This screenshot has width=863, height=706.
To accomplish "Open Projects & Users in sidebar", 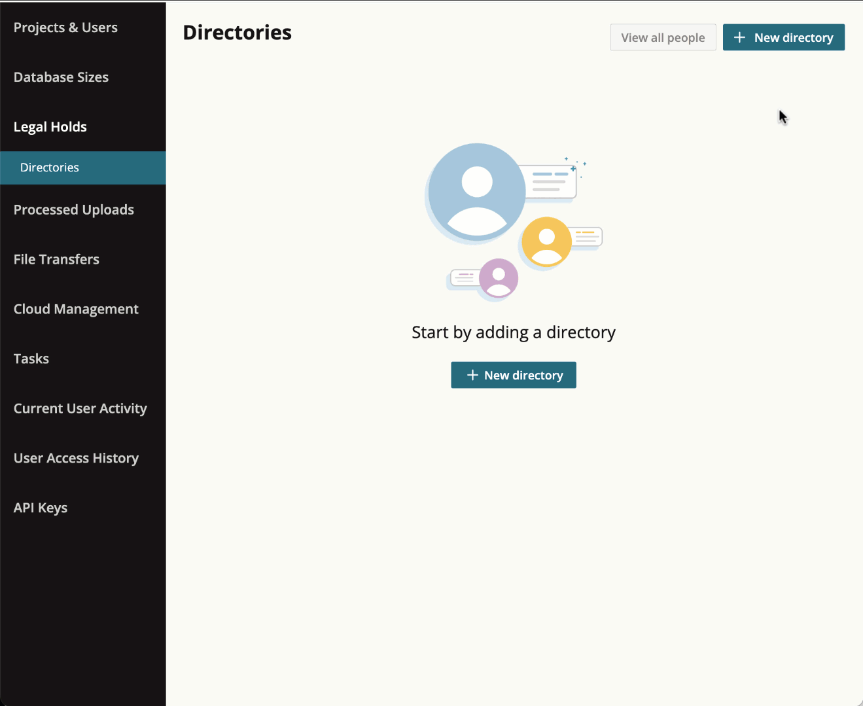I will click(x=65, y=27).
